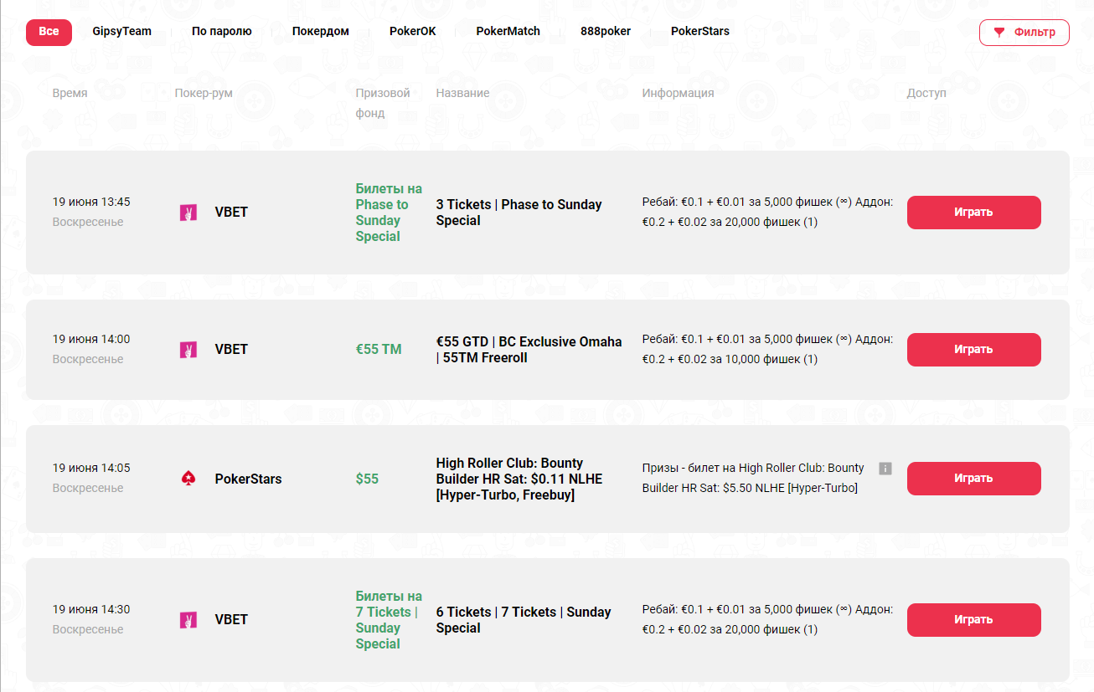Click Играть for €55 GTD BC Exclusive Omaha
1094x692 pixels.
[x=974, y=350]
